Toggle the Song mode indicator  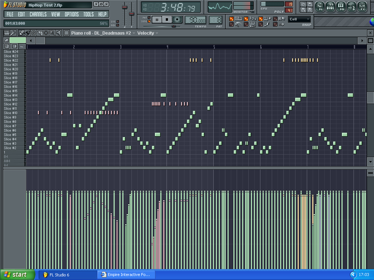(149, 22)
